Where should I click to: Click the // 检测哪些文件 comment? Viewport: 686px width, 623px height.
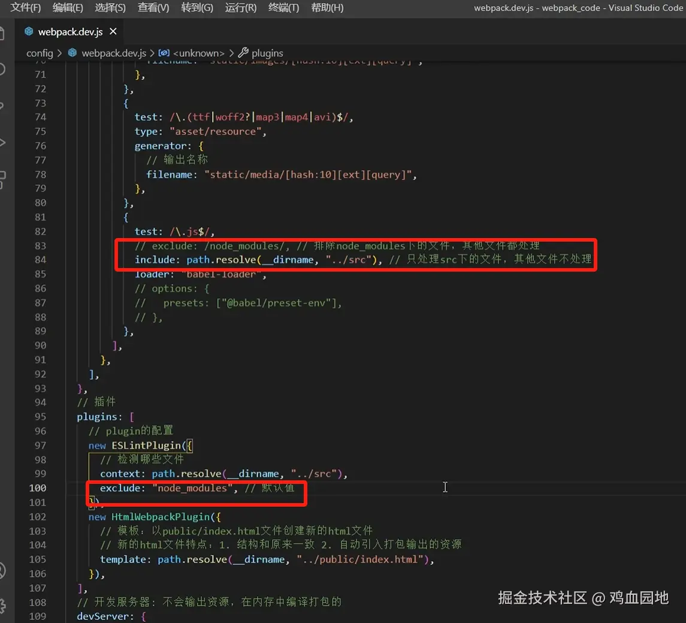pyautogui.click(x=142, y=459)
